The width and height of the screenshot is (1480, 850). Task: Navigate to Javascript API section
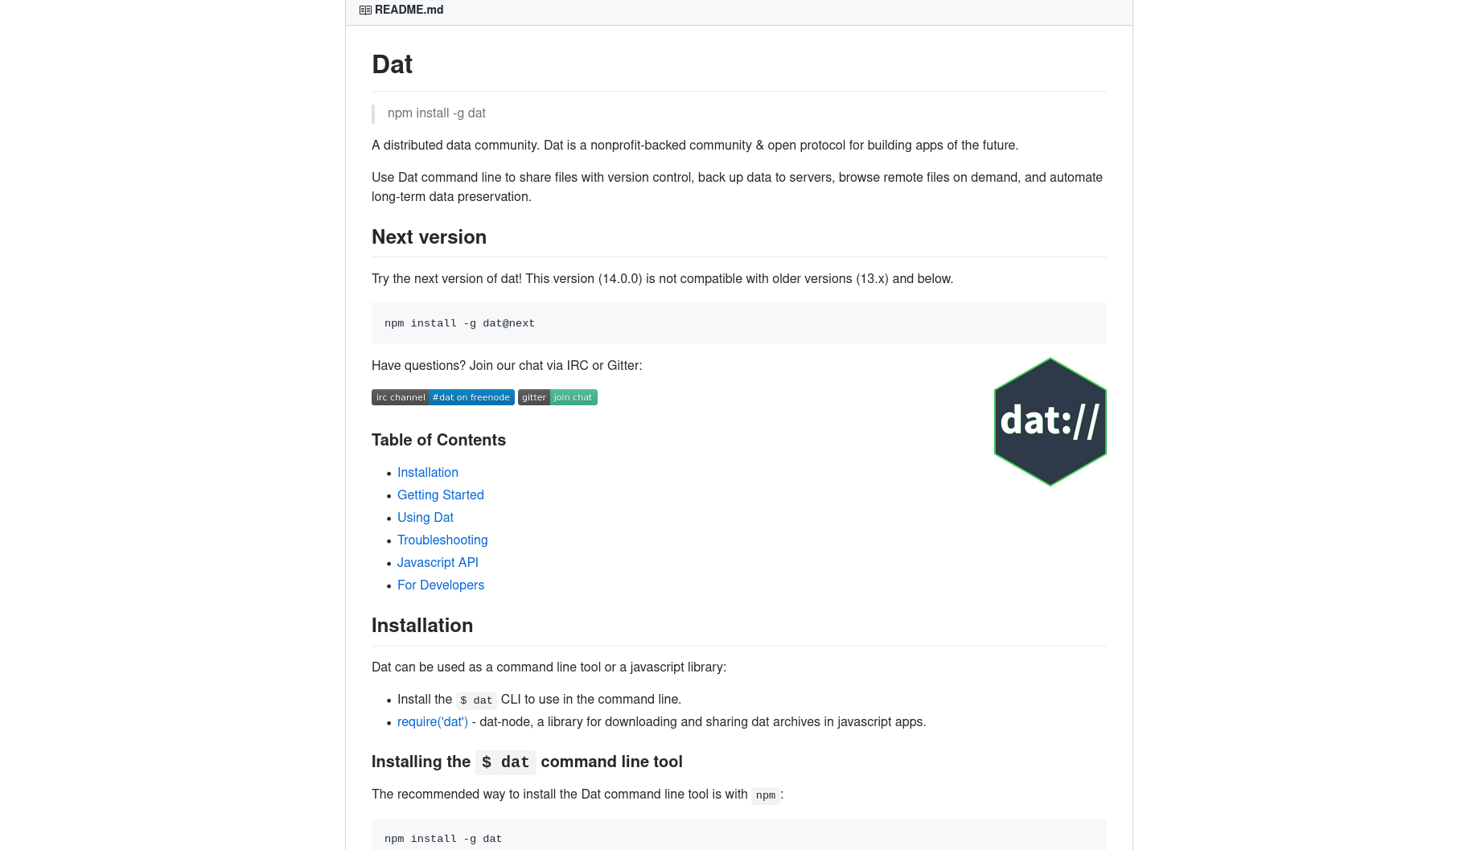(438, 563)
